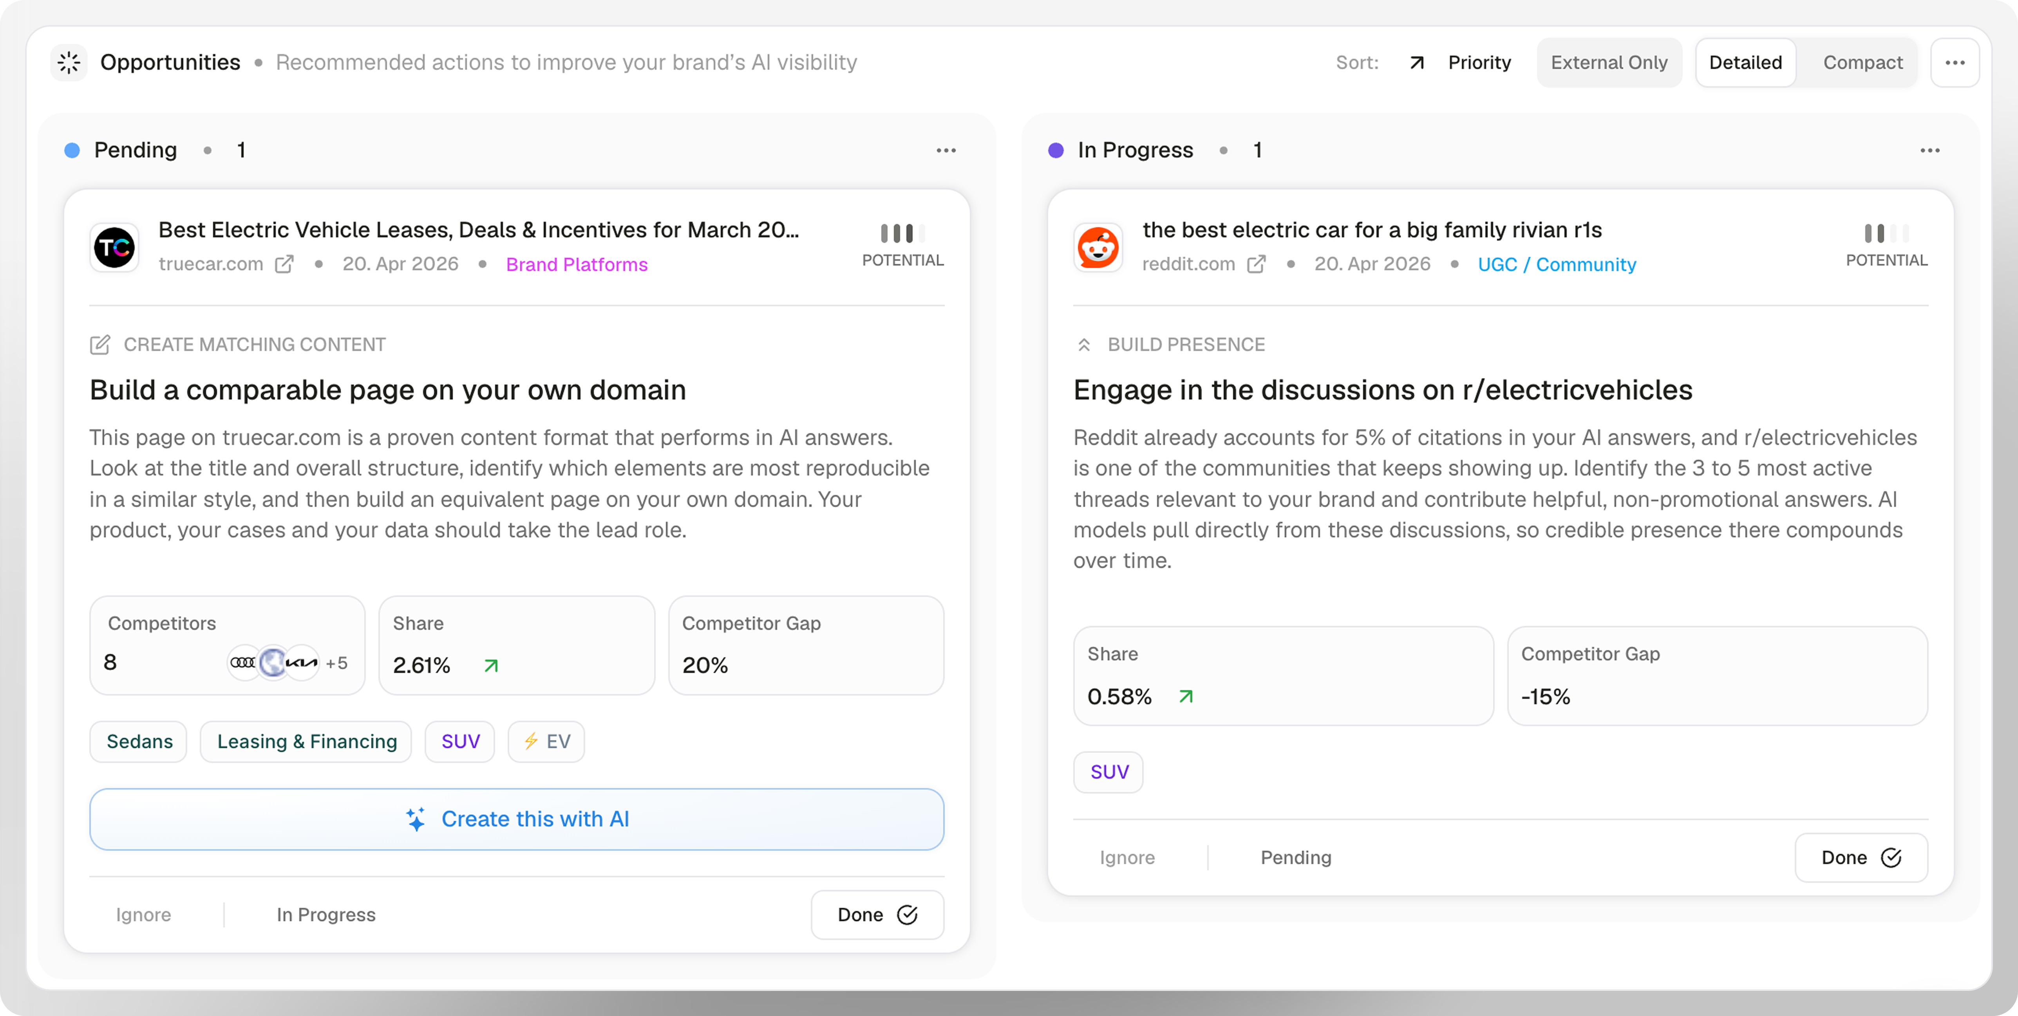The width and height of the screenshot is (2018, 1016).
Task: Switch to Detailed view
Action: 1745,63
